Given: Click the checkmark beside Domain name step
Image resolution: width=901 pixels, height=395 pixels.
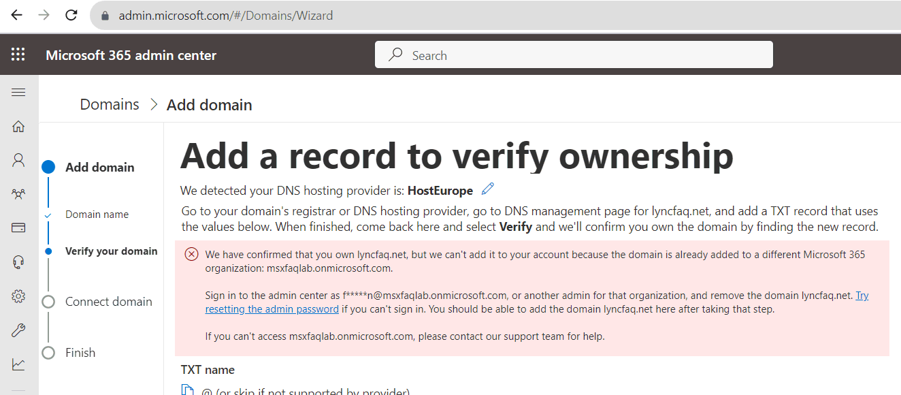Looking at the screenshot, I should [x=48, y=215].
